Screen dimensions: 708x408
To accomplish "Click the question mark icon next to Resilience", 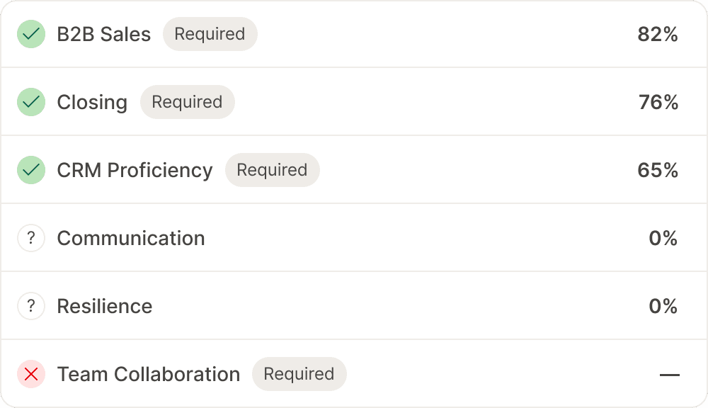I will click(x=31, y=306).
